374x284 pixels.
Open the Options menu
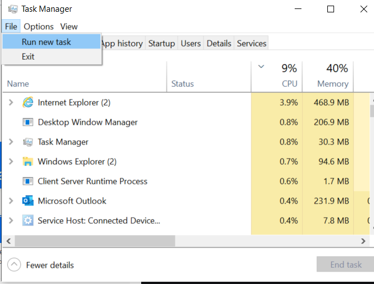click(x=39, y=26)
